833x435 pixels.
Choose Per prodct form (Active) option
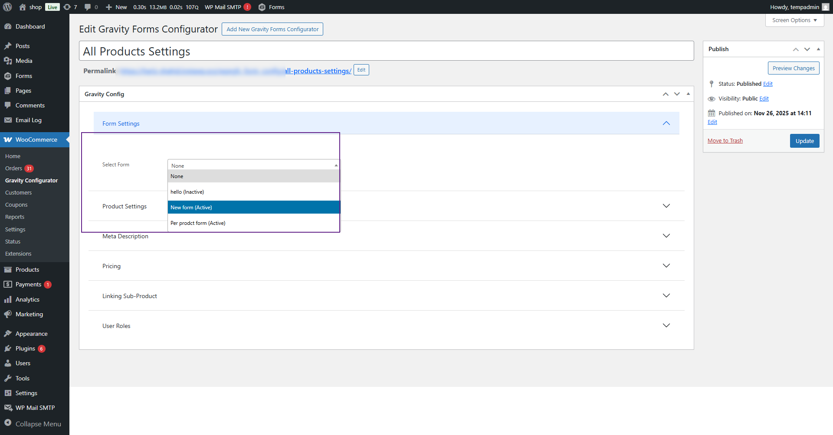[x=253, y=223]
